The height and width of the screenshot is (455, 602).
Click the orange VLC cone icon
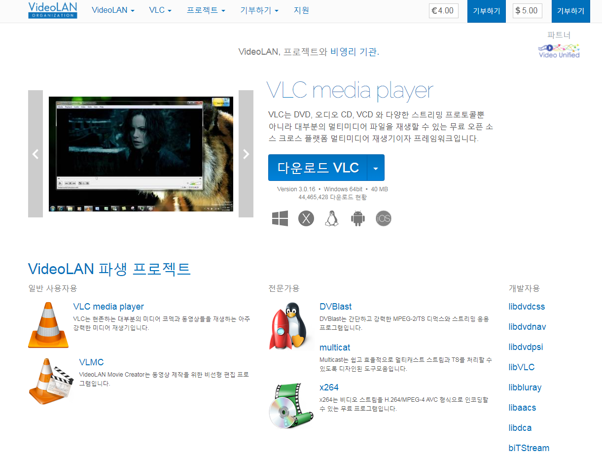coord(48,325)
